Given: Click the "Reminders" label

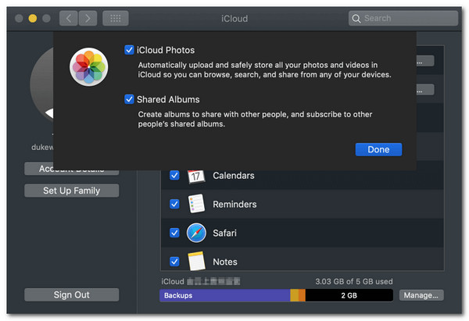Looking at the screenshot, I should 234,204.
